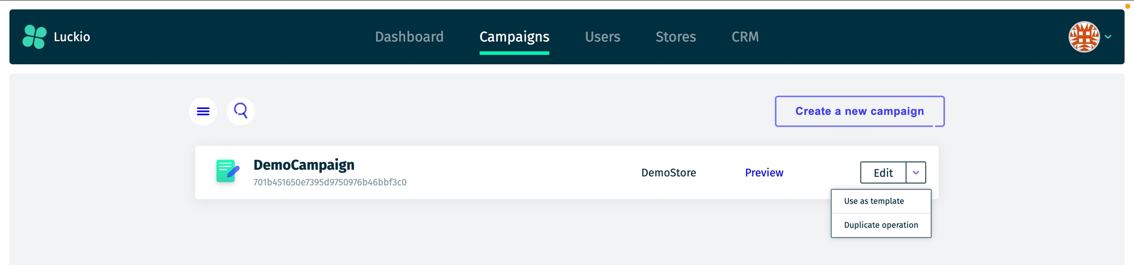Image resolution: width=1134 pixels, height=265 pixels.
Task: Select Duplicate operation from the menu
Action: (881, 225)
